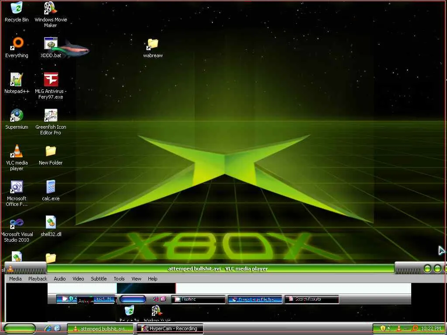This screenshot has height=335, width=447.
Task: Select MLG Antivirus - Fery97.exe icon
Action: [51, 85]
